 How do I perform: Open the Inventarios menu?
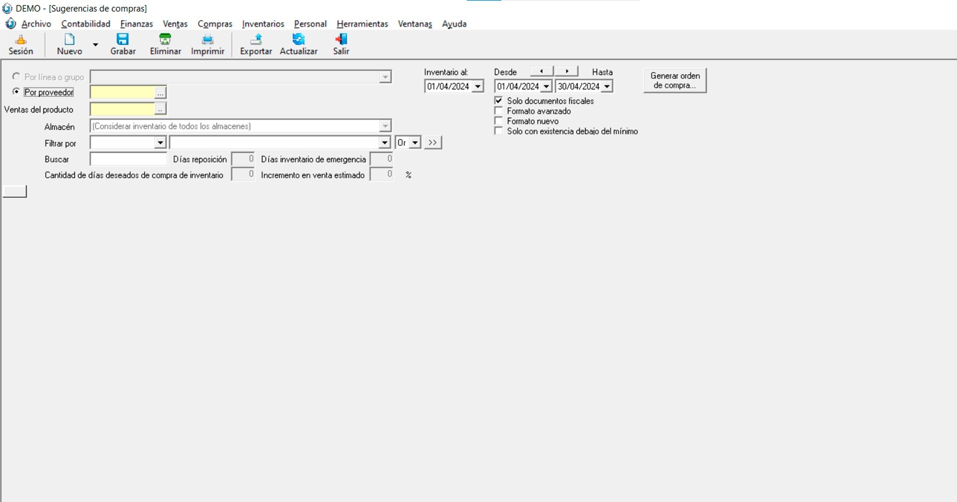pos(263,24)
